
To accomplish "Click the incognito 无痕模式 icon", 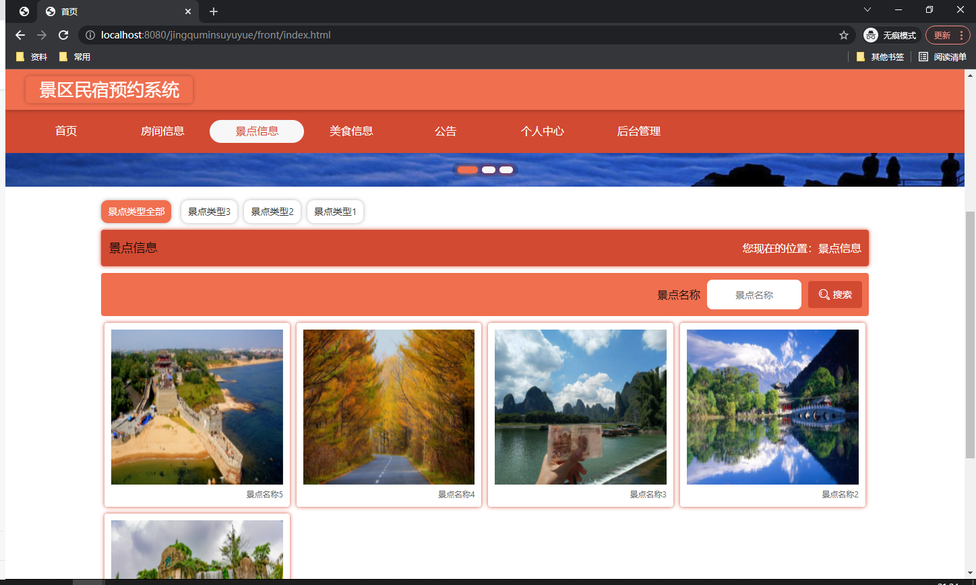I will (871, 35).
